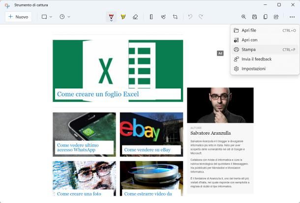The height and width of the screenshot is (203, 300).
Task: Expand the delay timer dropdown chevron
Action: (x=69, y=17)
